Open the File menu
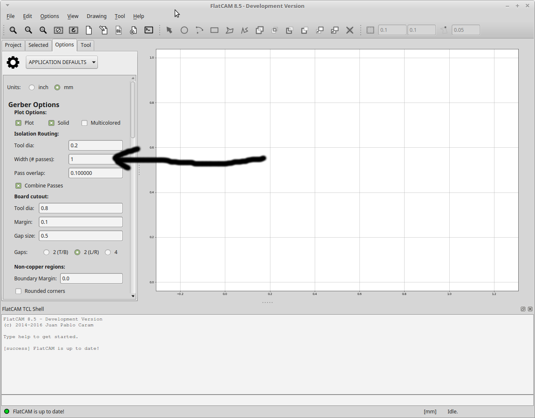The height and width of the screenshot is (418, 535). tap(10, 16)
